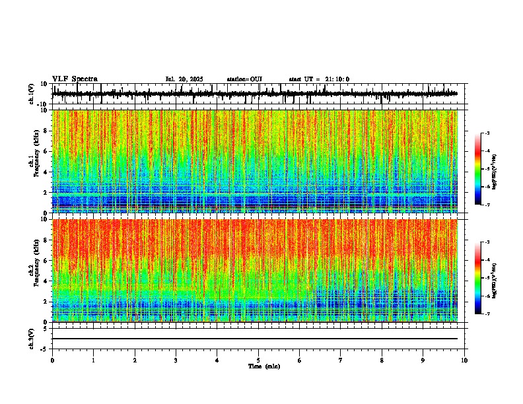Select the date "Jul 20, 2025"
The image size is (523, 404).
pos(184,79)
